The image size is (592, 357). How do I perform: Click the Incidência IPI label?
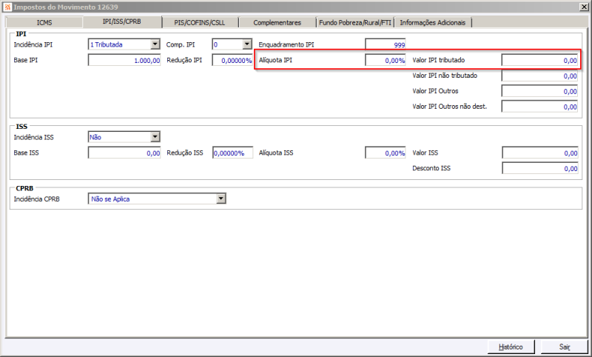(33, 44)
